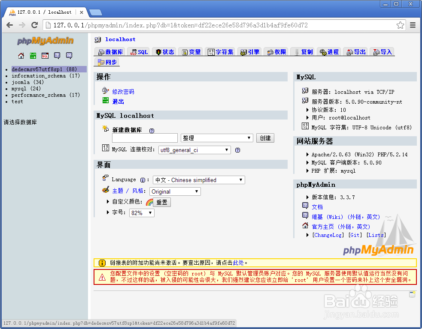Screen dimensions: 422x329
Task: Open the 导入 tab
Action: (x=382, y=52)
